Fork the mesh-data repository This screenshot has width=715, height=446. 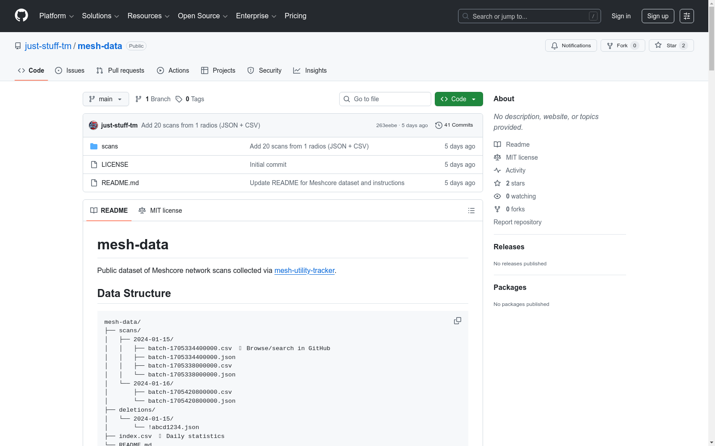[x=622, y=45]
